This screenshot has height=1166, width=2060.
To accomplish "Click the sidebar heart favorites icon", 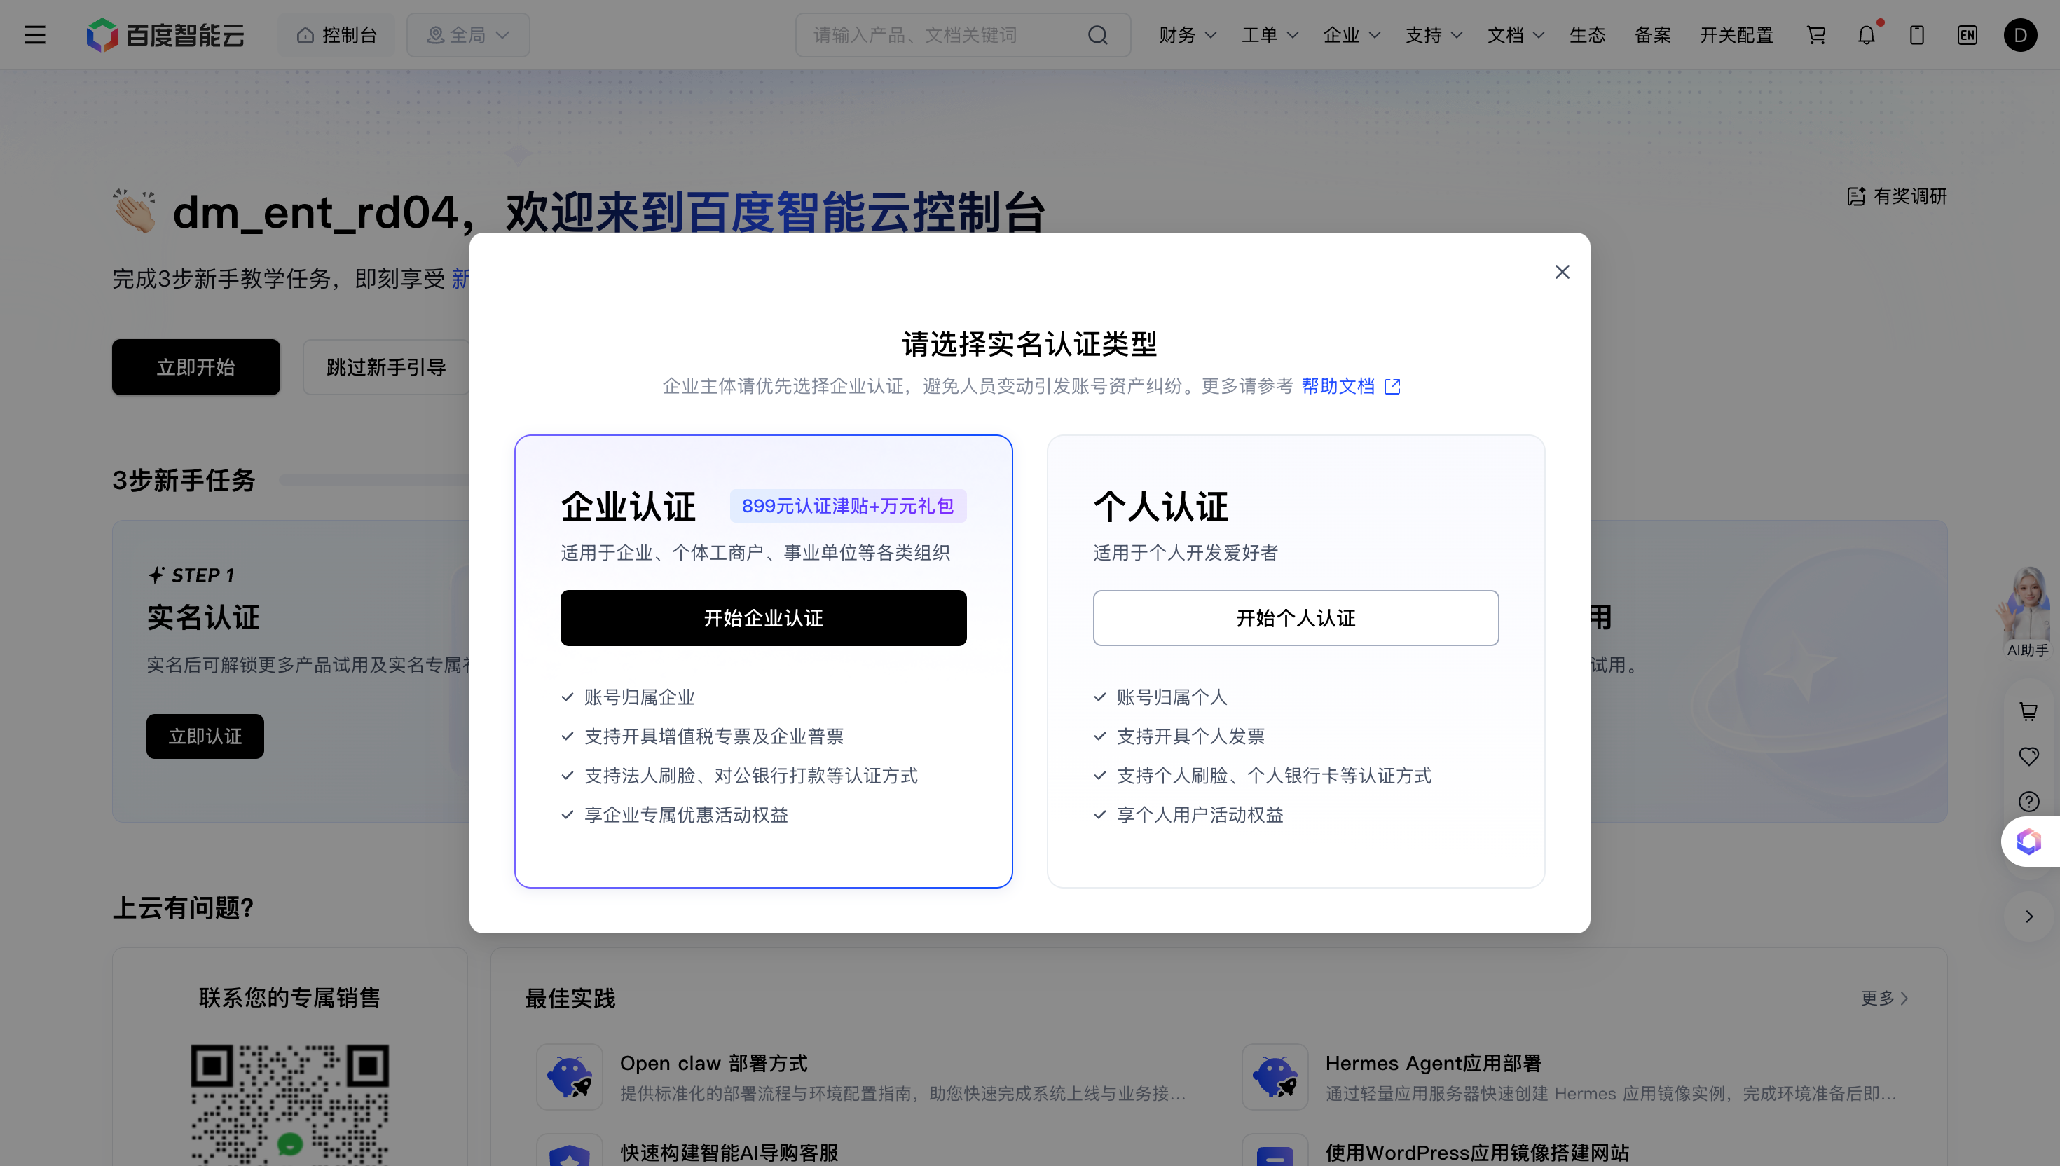I will pos(2028,756).
